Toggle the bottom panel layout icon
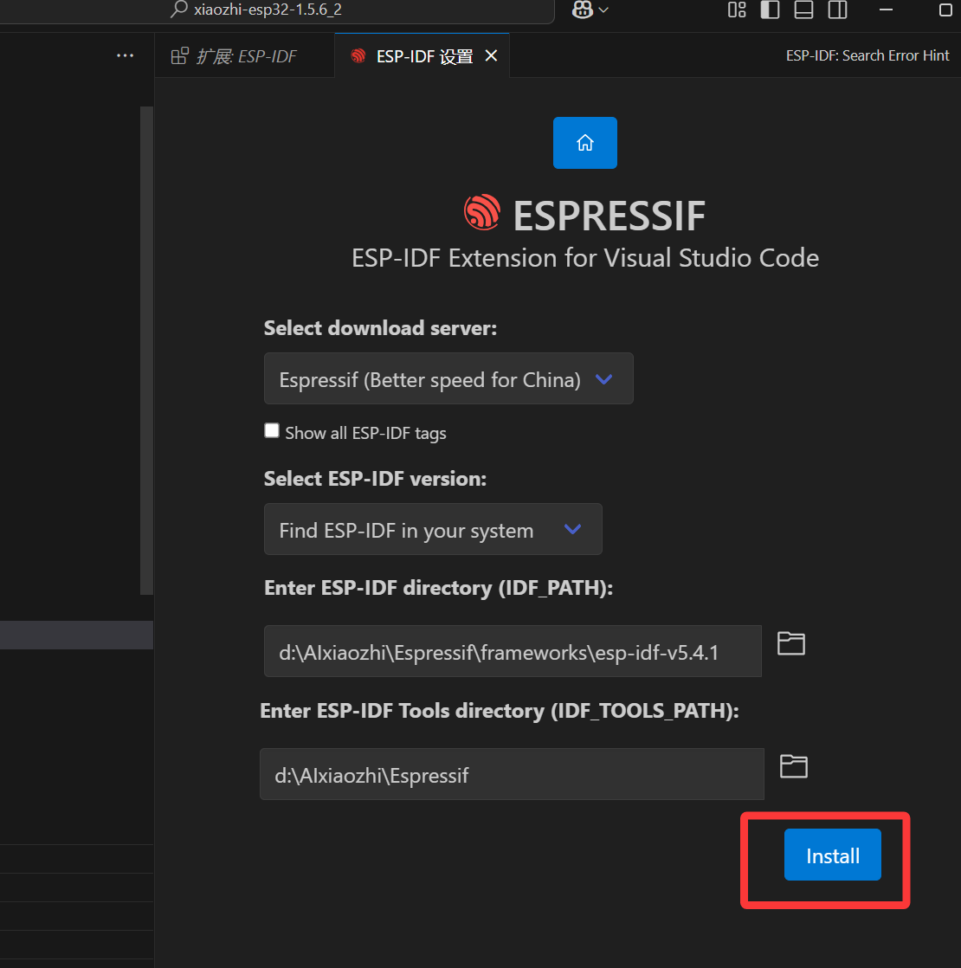961x968 pixels. pos(803,10)
